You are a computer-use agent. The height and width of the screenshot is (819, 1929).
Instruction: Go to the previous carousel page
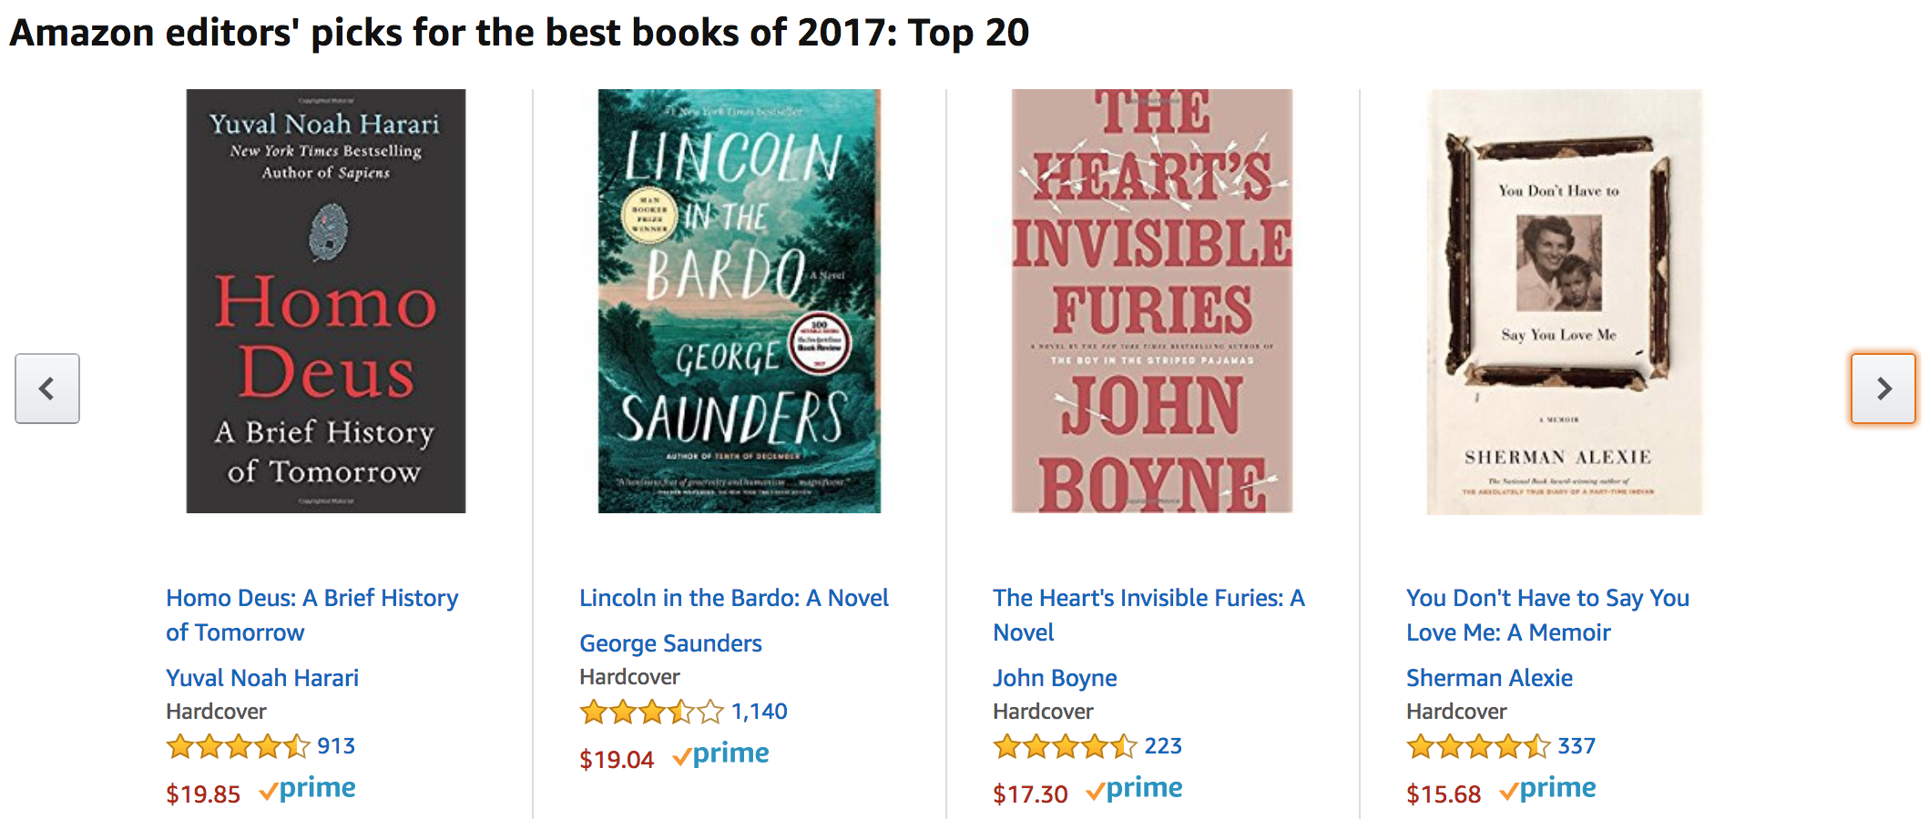[47, 389]
